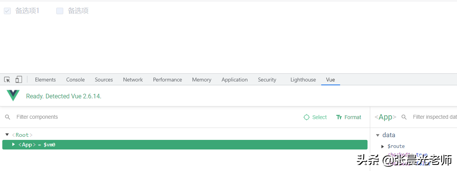Open the Network tab
The height and width of the screenshot is (171, 457).
133,80
